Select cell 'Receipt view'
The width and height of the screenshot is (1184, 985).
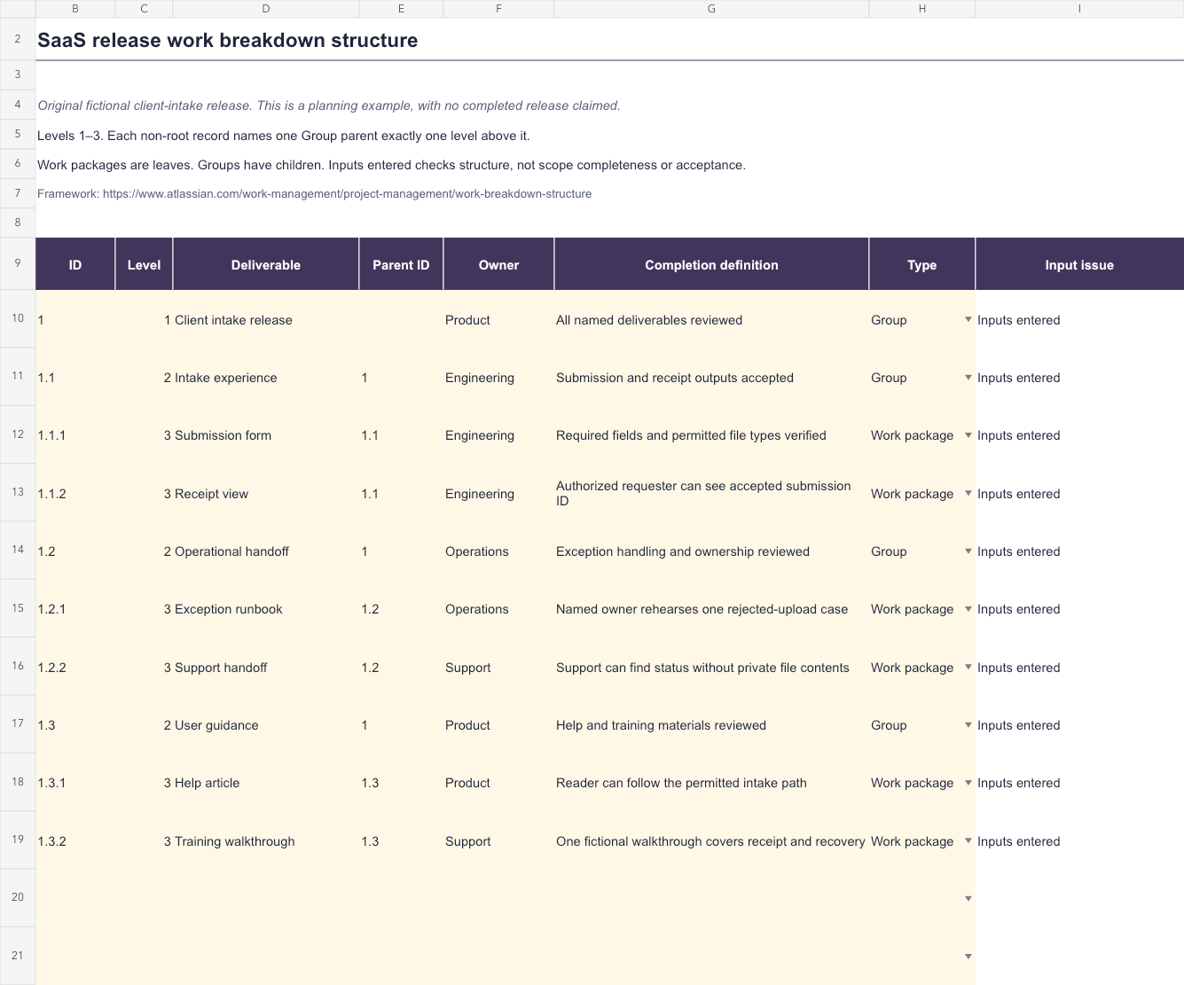(x=266, y=494)
